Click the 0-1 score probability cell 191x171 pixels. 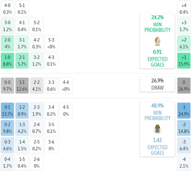[7, 111]
